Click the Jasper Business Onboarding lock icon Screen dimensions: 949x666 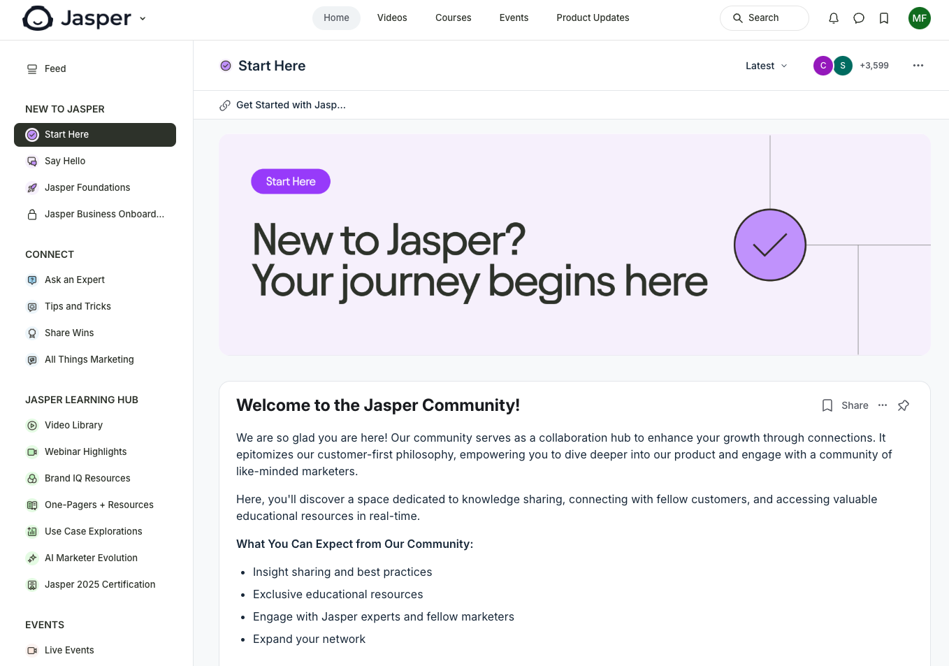[x=32, y=215]
